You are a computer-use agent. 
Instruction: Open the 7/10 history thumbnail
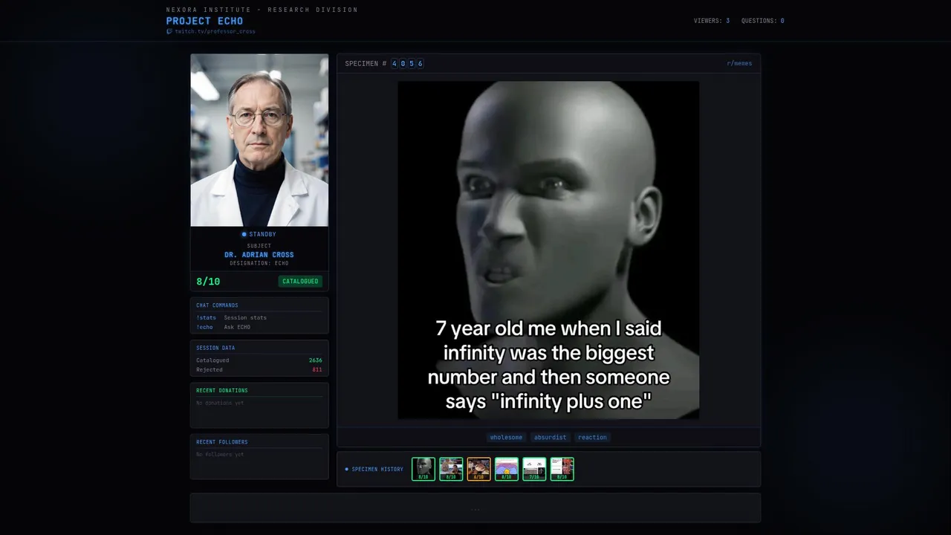(534, 469)
